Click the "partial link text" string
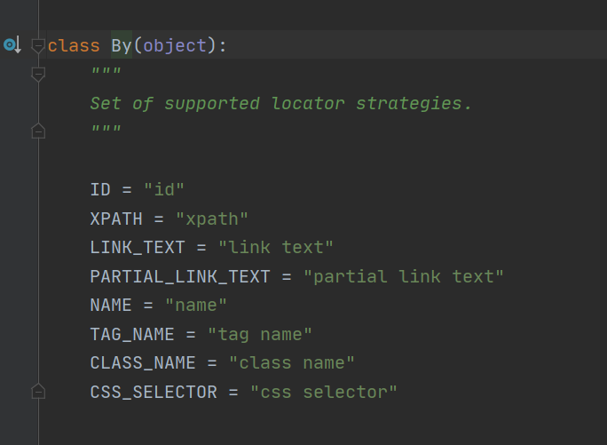Viewport: 607px width, 445px height. pos(404,276)
